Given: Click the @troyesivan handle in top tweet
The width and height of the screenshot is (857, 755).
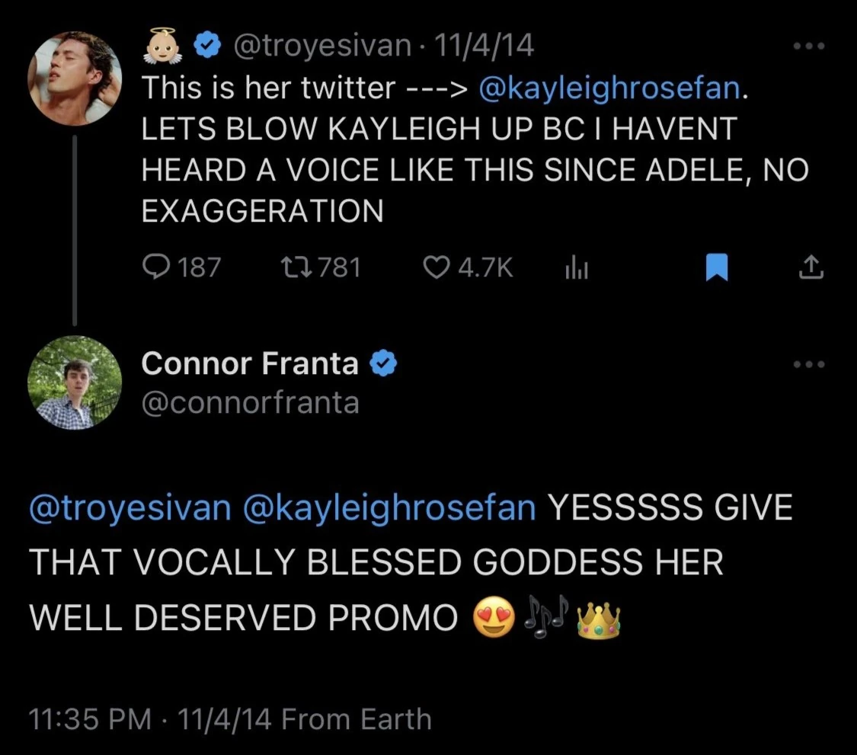Looking at the screenshot, I should pos(321,47).
